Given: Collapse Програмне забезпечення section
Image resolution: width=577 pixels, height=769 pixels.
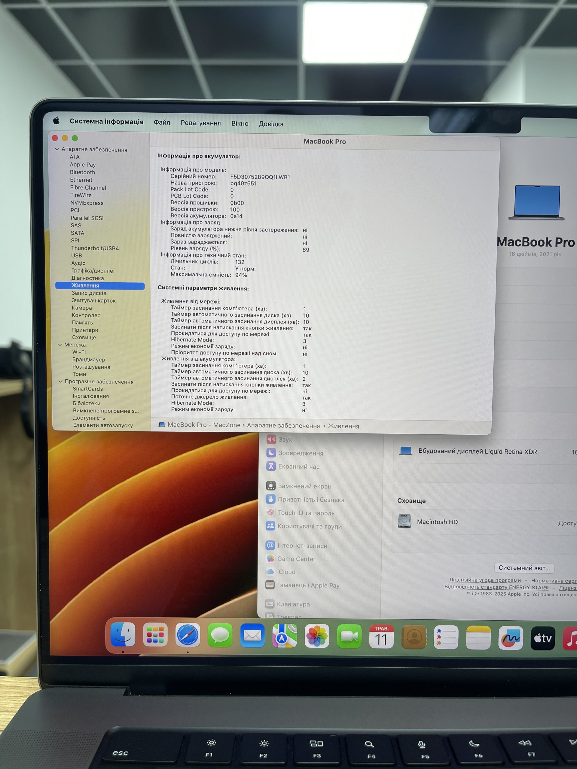Looking at the screenshot, I should coord(60,381).
